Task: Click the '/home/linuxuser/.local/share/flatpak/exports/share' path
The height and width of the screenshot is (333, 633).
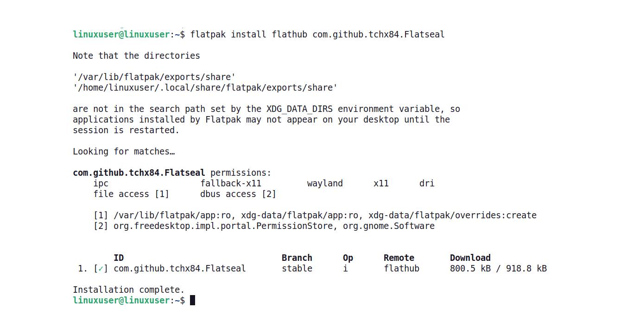Action: pos(205,88)
